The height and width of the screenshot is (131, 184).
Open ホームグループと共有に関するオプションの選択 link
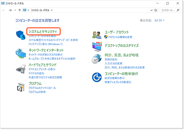pyautogui.click(x=52, y=59)
